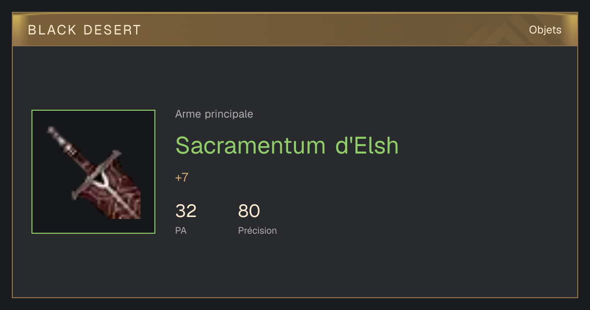Image resolution: width=590 pixels, height=310 pixels.
Task: Select the Sacramentum d'Elsh item name
Action: [x=287, y=145]
